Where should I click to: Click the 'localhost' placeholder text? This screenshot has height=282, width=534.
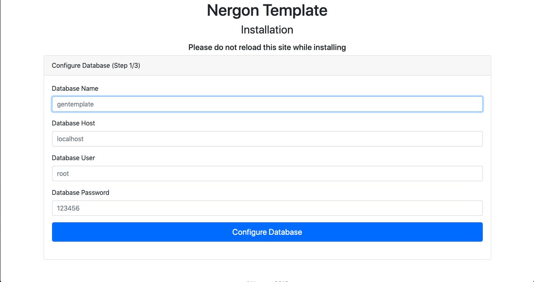coord(71,139)
